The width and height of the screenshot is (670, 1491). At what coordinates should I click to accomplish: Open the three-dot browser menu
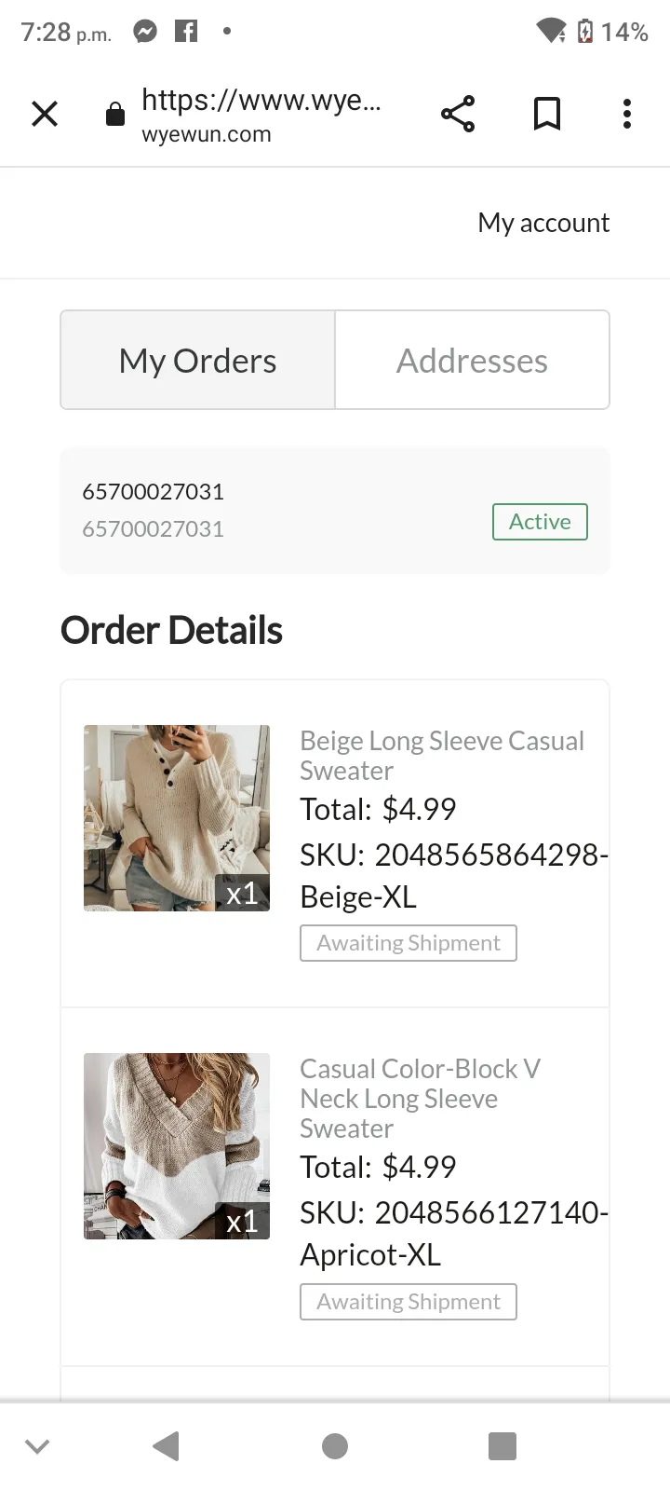tap(627, 114)
